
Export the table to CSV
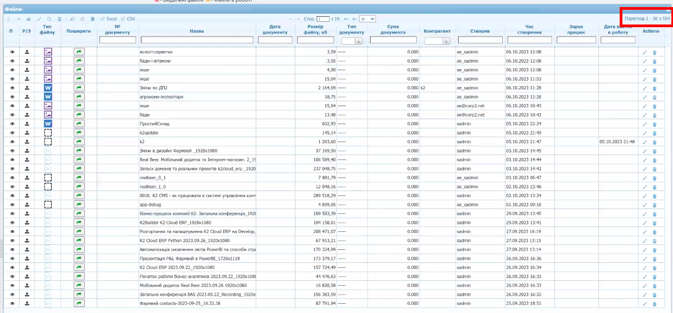pyautogui.click(x=128, y=19)
